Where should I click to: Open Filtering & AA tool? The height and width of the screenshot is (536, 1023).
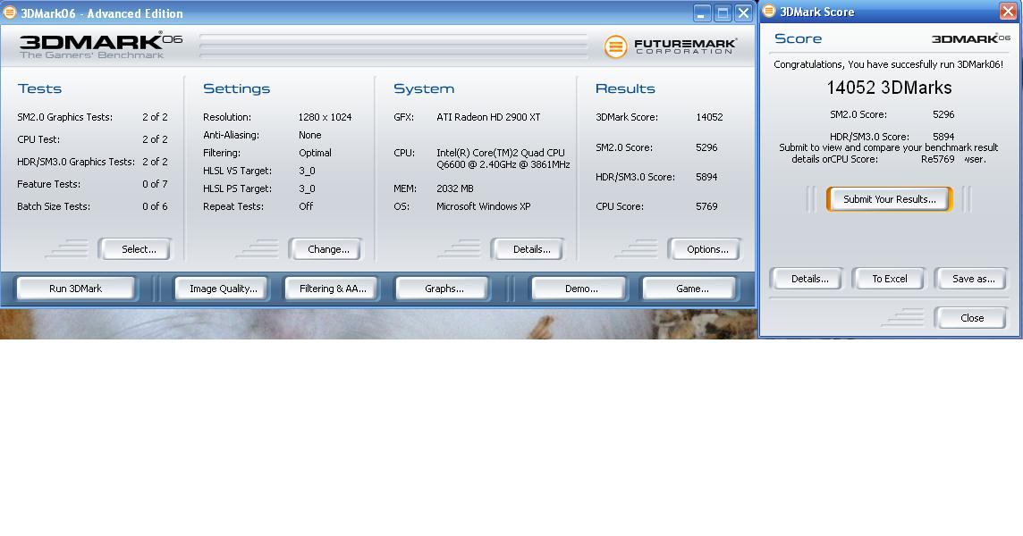click(332, 289)
